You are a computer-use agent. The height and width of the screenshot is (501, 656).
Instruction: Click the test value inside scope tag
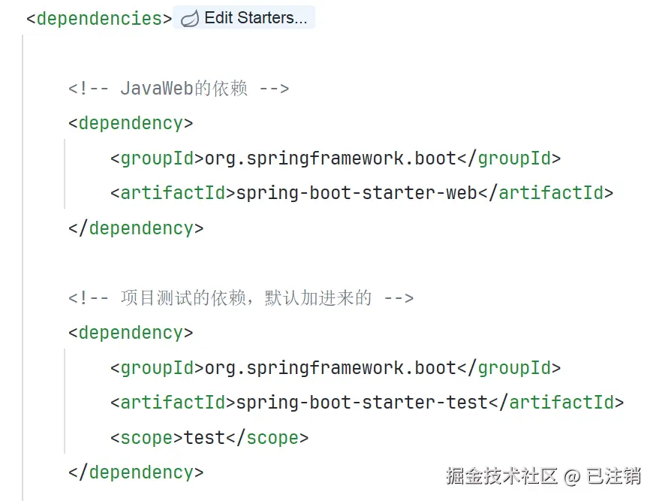205,438
